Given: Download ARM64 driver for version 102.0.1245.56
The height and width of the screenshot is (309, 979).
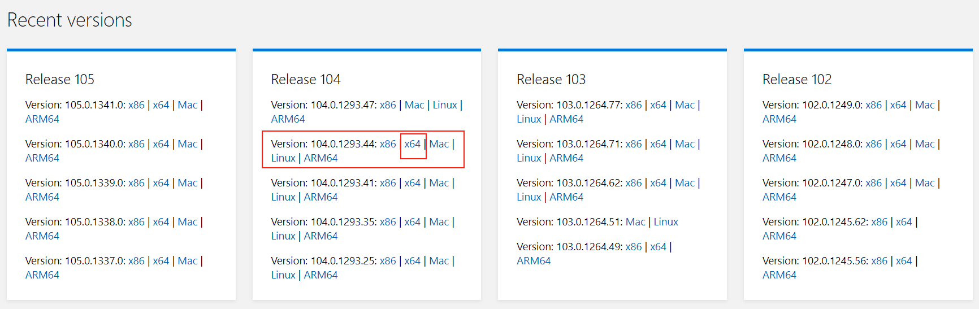Looking at the screenshot, I should [x=779, y=275].
